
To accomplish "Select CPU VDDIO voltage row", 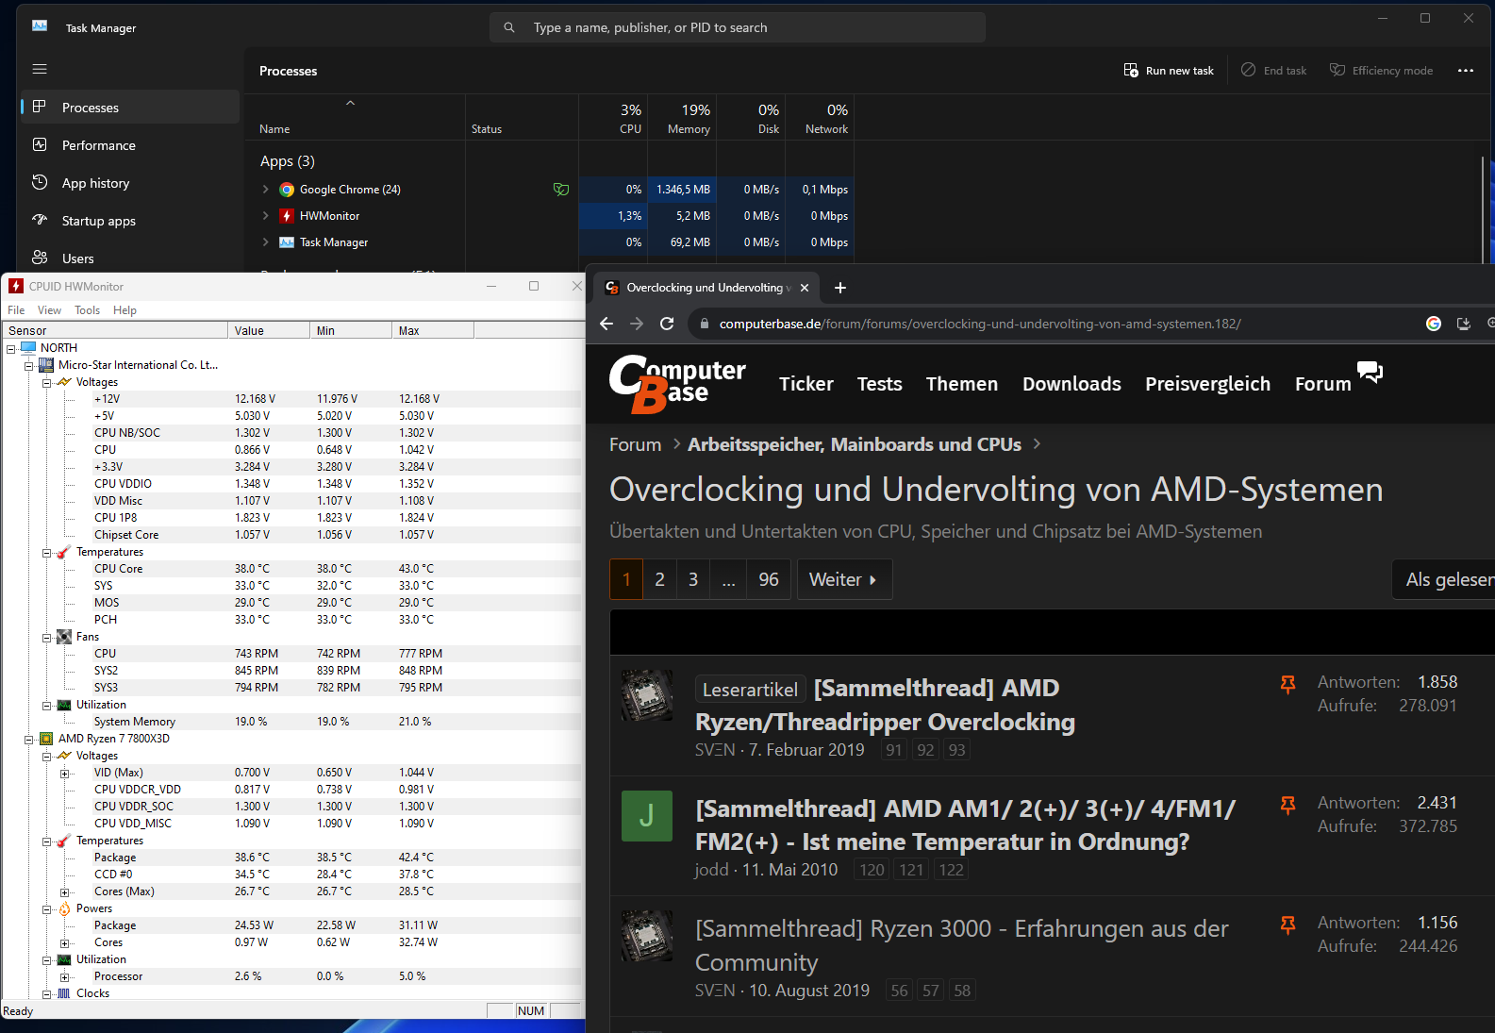I will [x=292, y=484].
